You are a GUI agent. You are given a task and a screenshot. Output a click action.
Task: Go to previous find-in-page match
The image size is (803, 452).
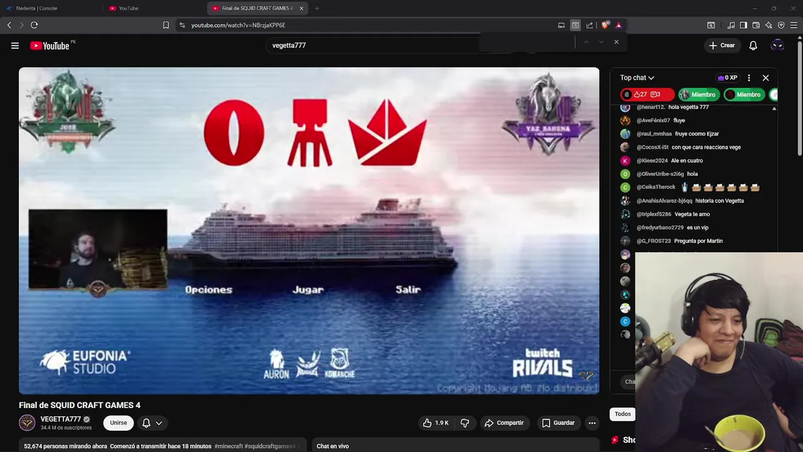click(586, 41)
